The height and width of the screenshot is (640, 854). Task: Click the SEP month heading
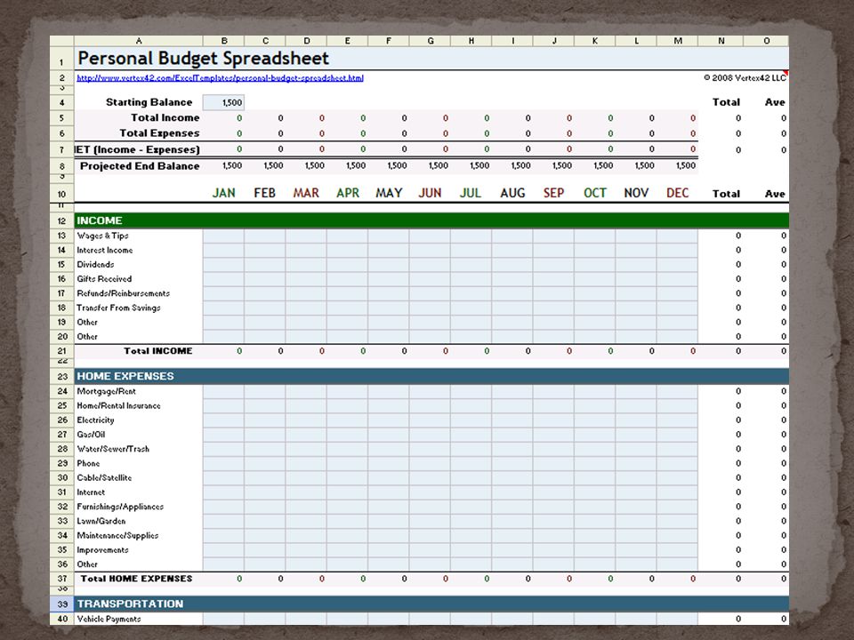pyautogui.click(x=553, y=193)
